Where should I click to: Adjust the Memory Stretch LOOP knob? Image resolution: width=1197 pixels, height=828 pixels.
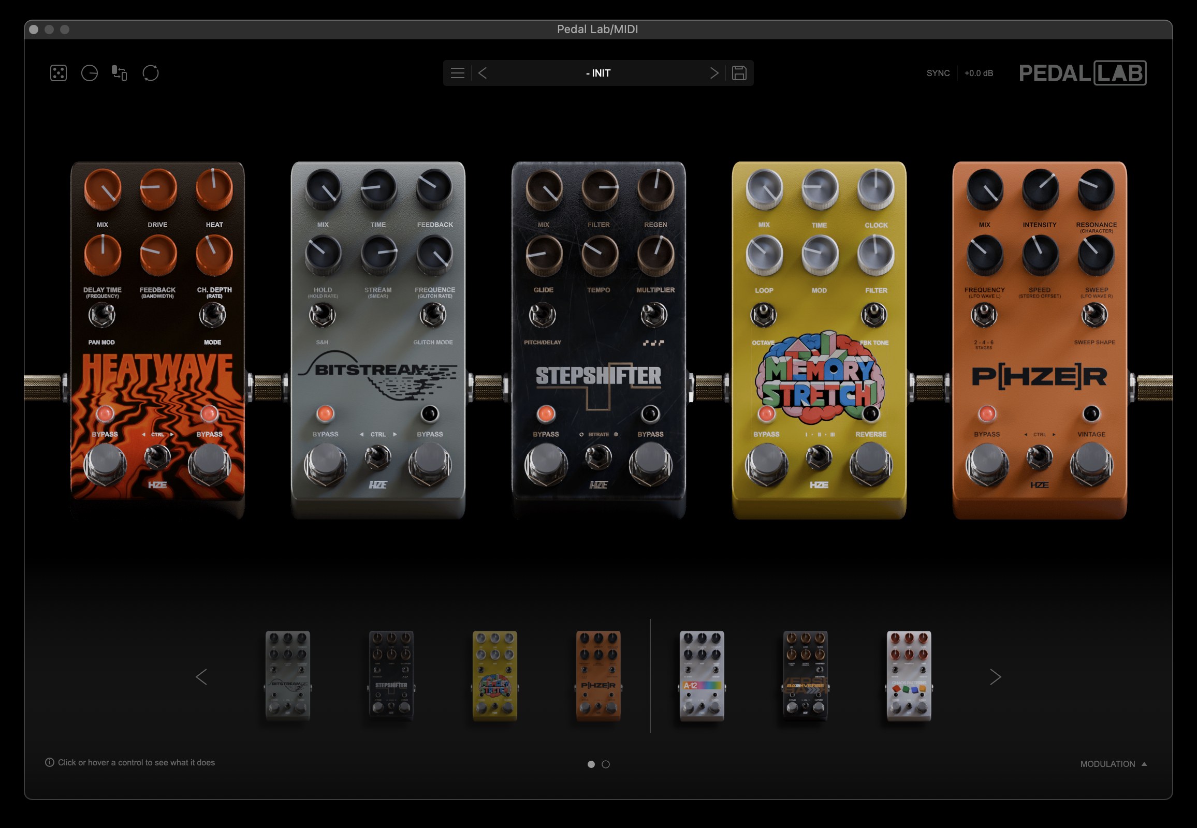(x=764, y=254)
